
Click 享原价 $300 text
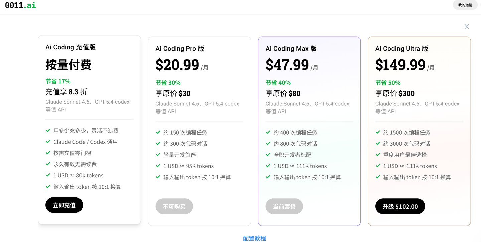395,93
